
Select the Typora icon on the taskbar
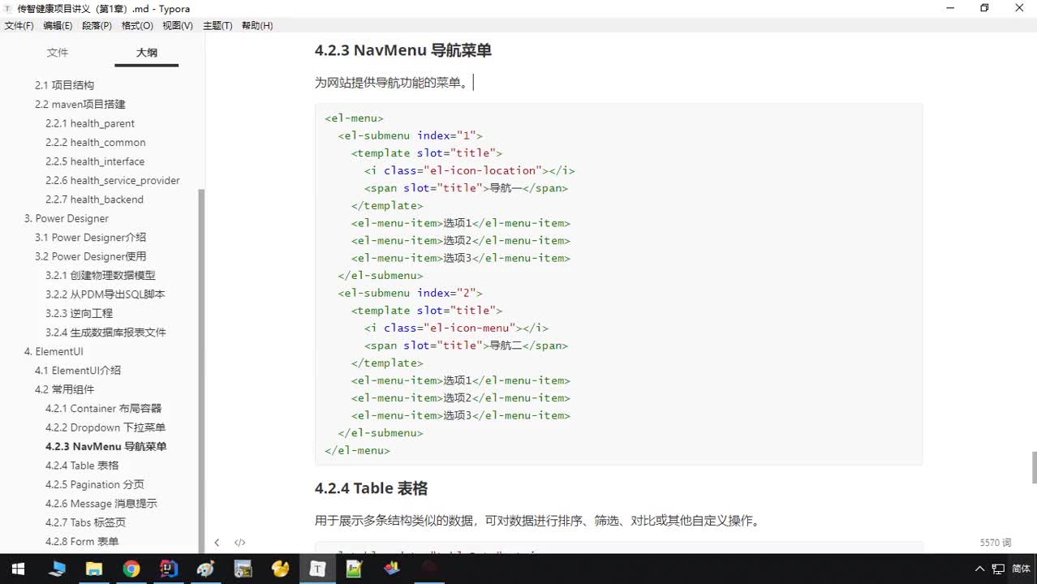[x=317, y=569]
